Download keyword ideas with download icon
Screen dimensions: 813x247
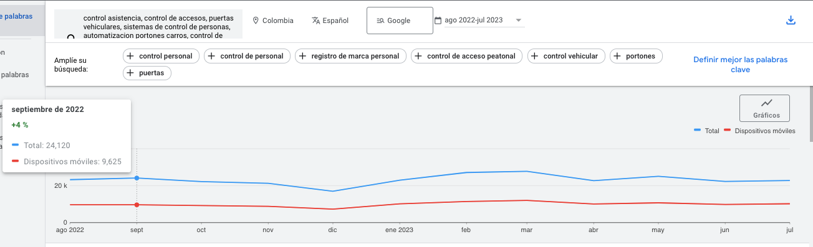pos(791,21)
